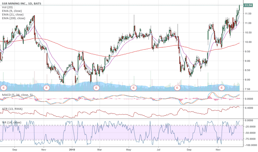Click the 10.50 price axis label
The height and width of the screenshot is (152, 258).
click(x=248, y=33)
